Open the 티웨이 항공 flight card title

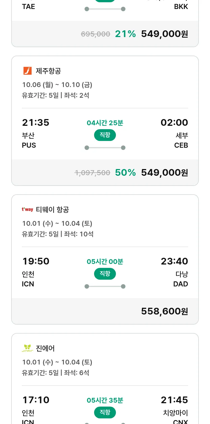point(53,210)
